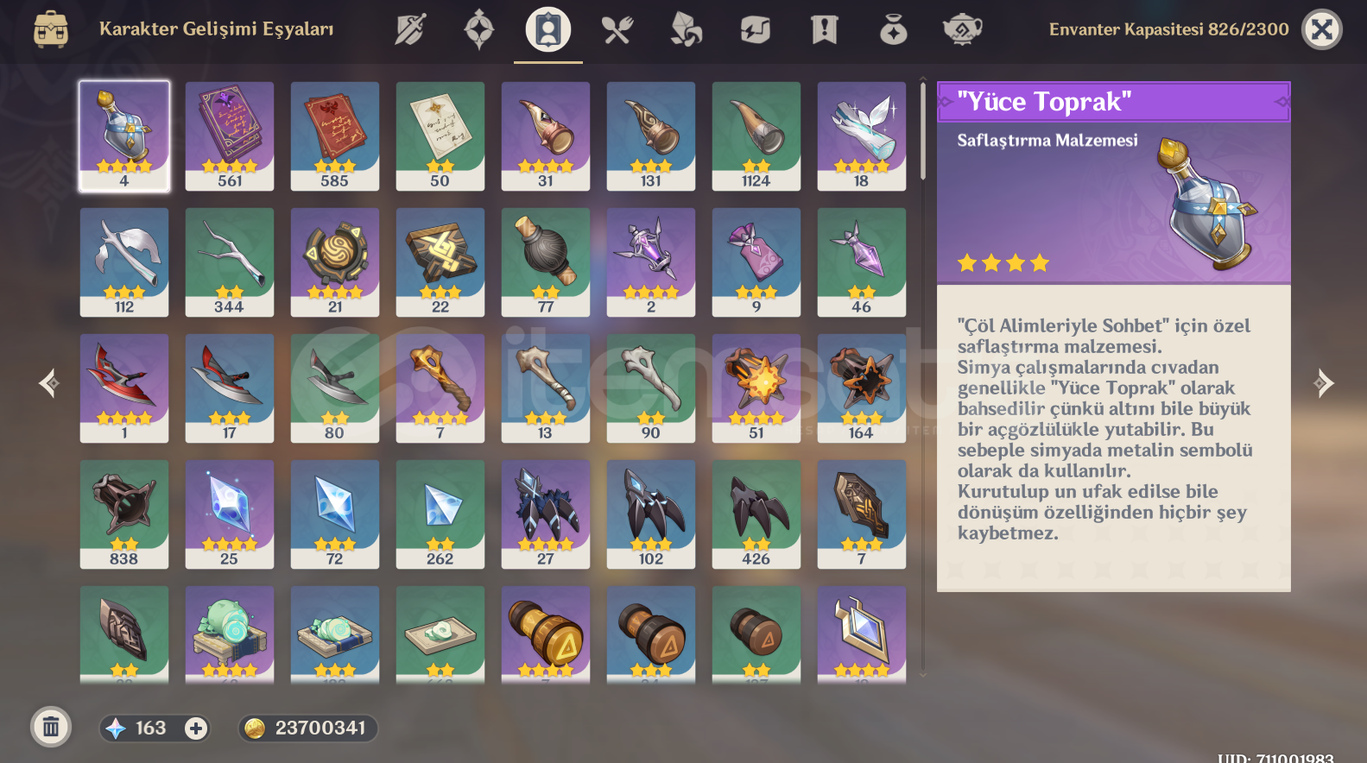Open the Materials tab with flower icon
Screen dimensions: 1367x763
click(687, 30)
